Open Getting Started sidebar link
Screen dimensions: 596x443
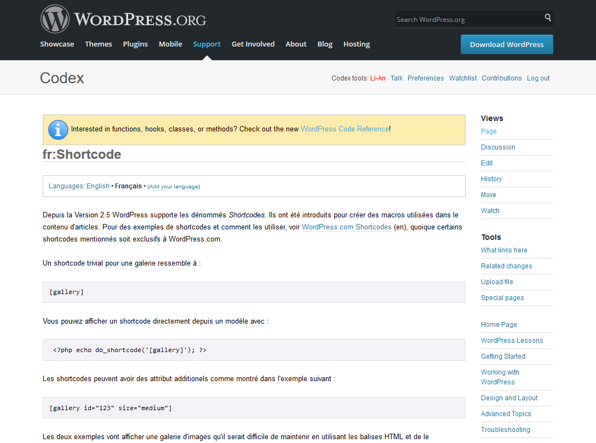tap(503, 356)
